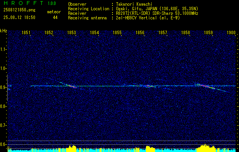The height and width of the screenshot is (152, 239).
Task: Click the 1858 time axis label
Action: tap(185, 33)
